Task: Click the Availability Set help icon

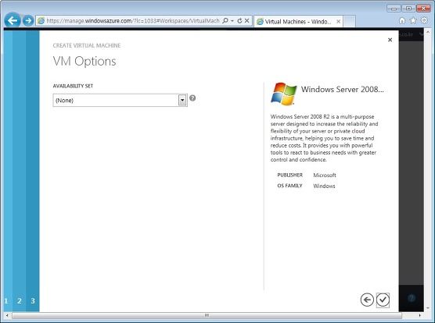Action: click(x=192, y=98)
